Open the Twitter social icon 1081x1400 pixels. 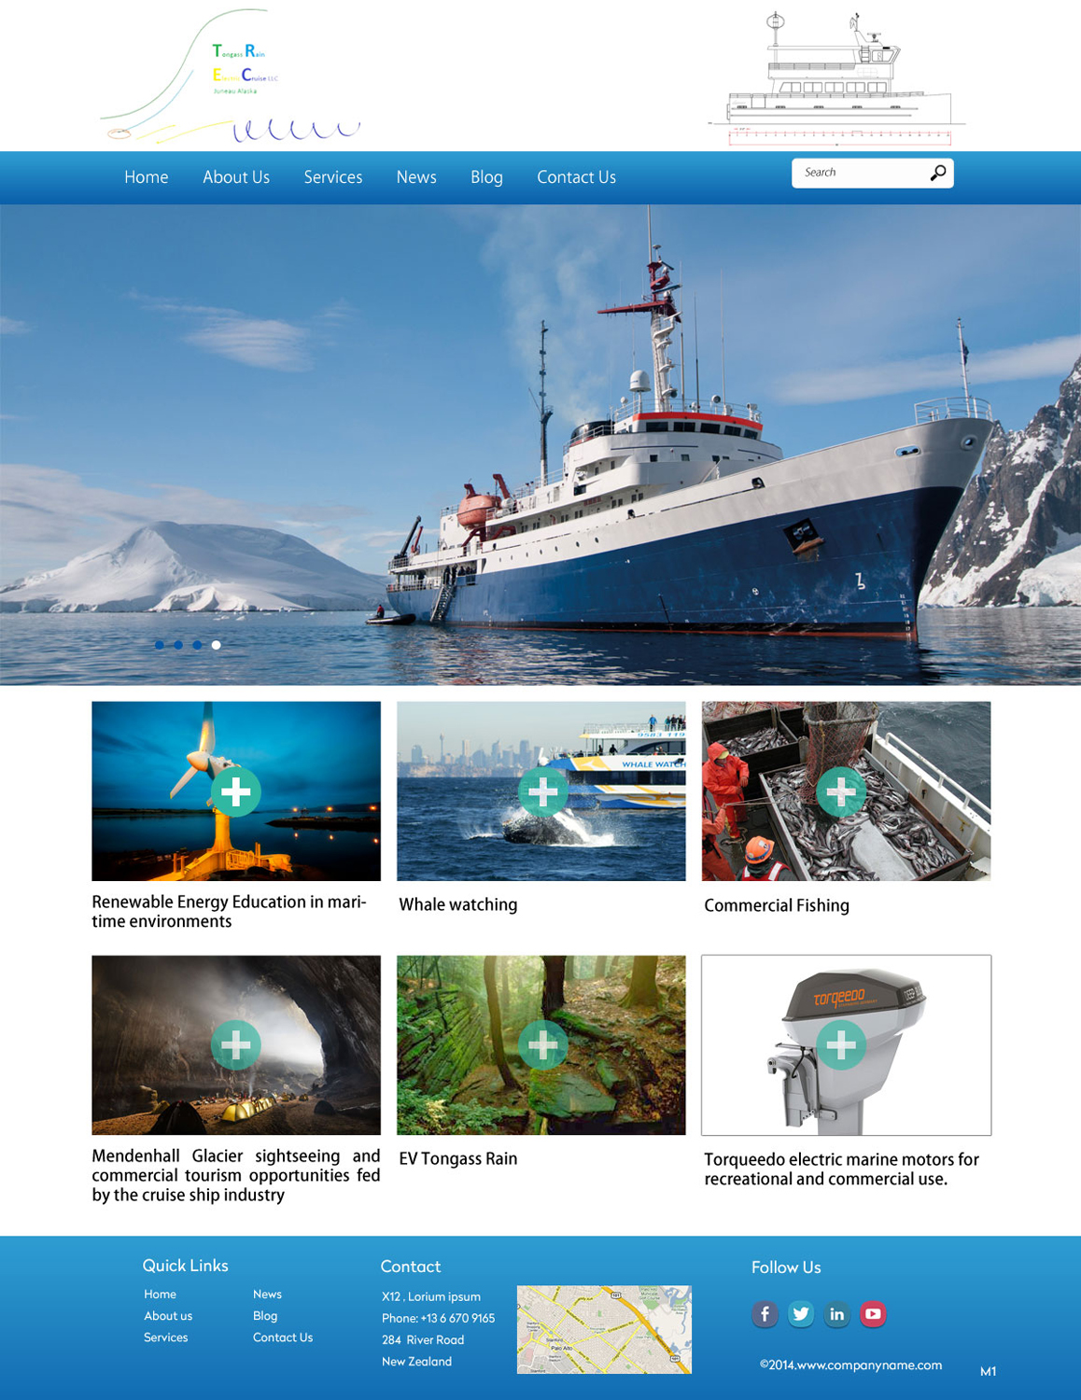click(801, 1314)
